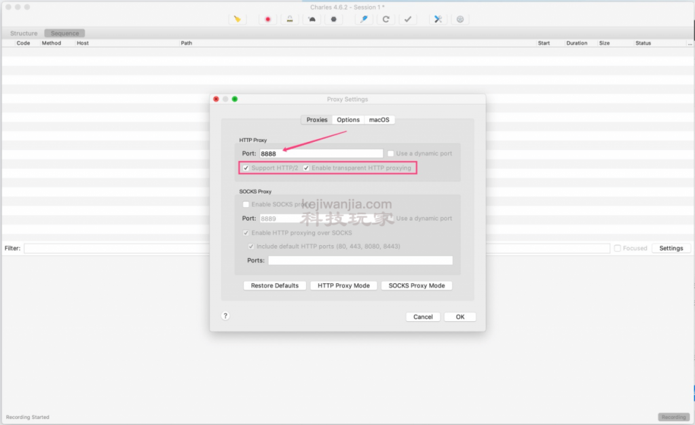The image size is (695, 425).
Task: Click the question mark help button
Action: point(225,316)
